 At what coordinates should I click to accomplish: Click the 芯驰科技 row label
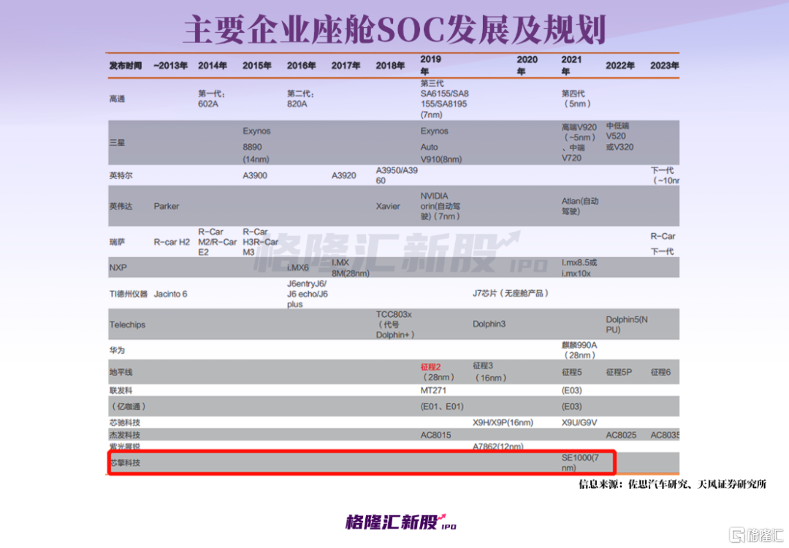pos(125,423)
